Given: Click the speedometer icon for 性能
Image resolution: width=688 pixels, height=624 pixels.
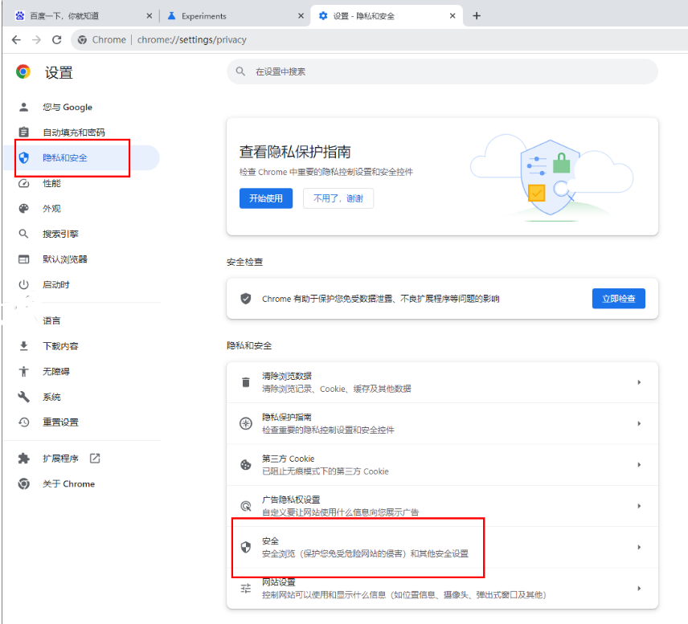Looking at the screenshot, I should click(23, 183).
